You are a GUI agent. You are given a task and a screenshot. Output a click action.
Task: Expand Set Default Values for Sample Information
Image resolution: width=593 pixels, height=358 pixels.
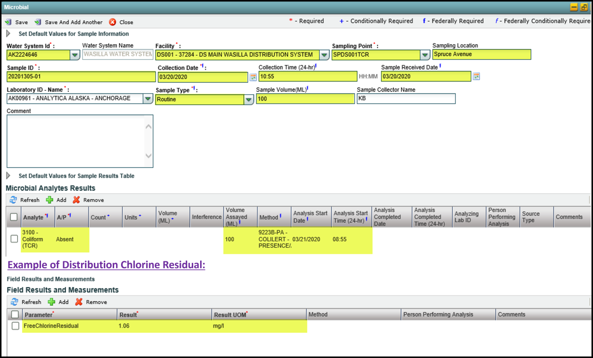(x=8, y=34)
